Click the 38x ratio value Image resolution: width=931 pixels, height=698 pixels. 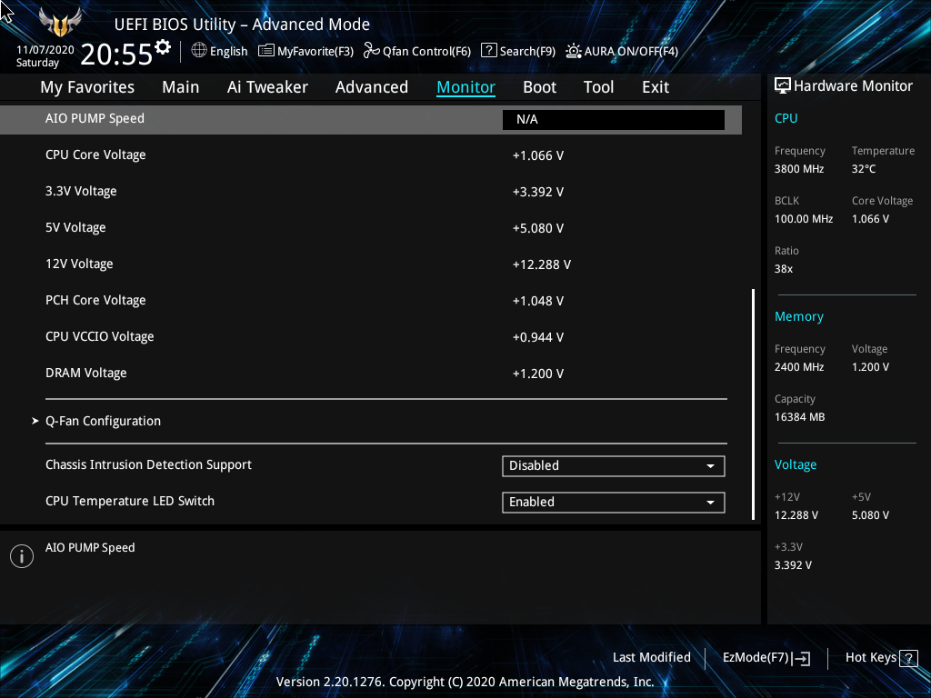coord(783,269)
